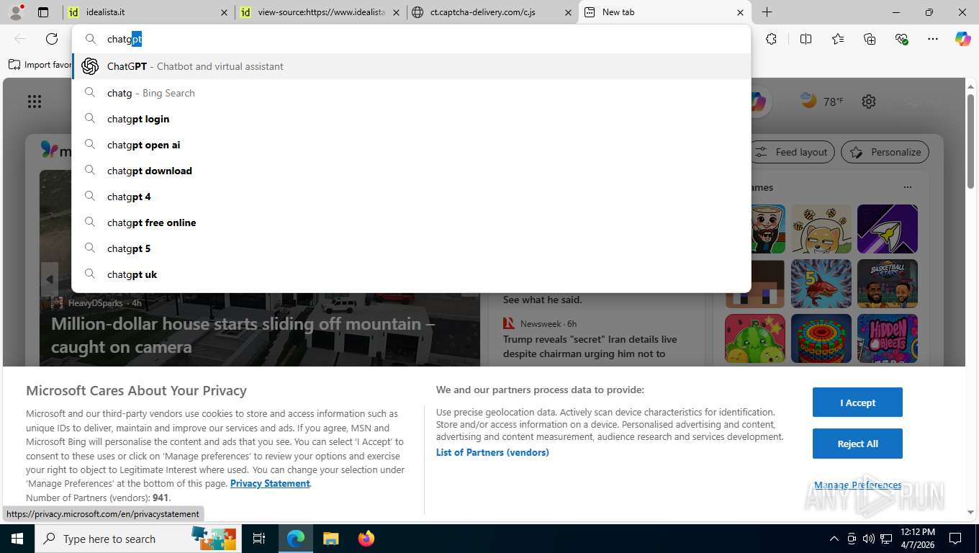View the 78°F weather widget
This screenshot has width=979, height=553.
822,102
